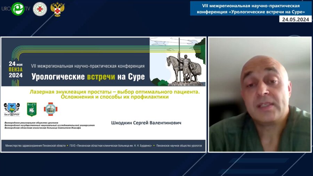Click 'Пензенское научное общество урологов' footer text
Screen dimensions: 313x176
[x=179, y=146]
